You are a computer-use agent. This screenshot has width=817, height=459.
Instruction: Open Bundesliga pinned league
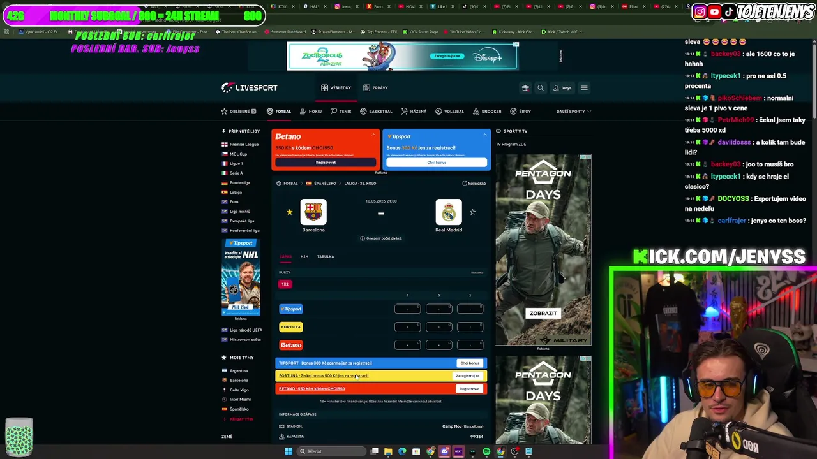[x=236, y=183]
